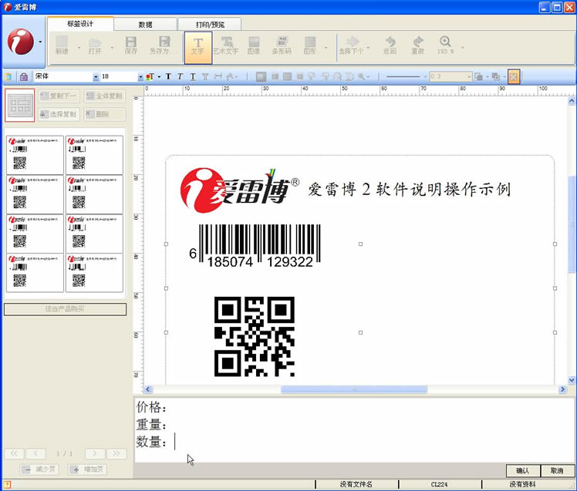Click the text color icon

pos(150,76)
